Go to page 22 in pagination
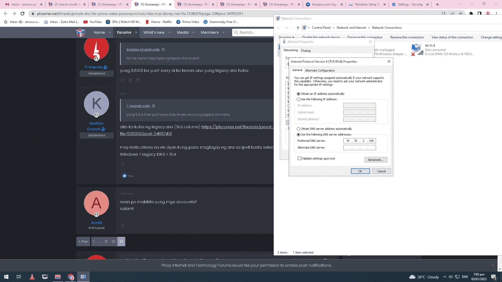This screenshot has width=502, height=282. [x=113, y=242]
